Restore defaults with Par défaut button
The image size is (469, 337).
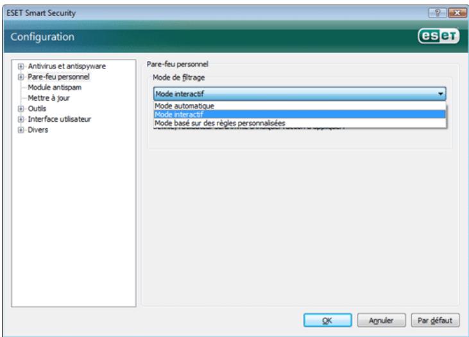435,320
